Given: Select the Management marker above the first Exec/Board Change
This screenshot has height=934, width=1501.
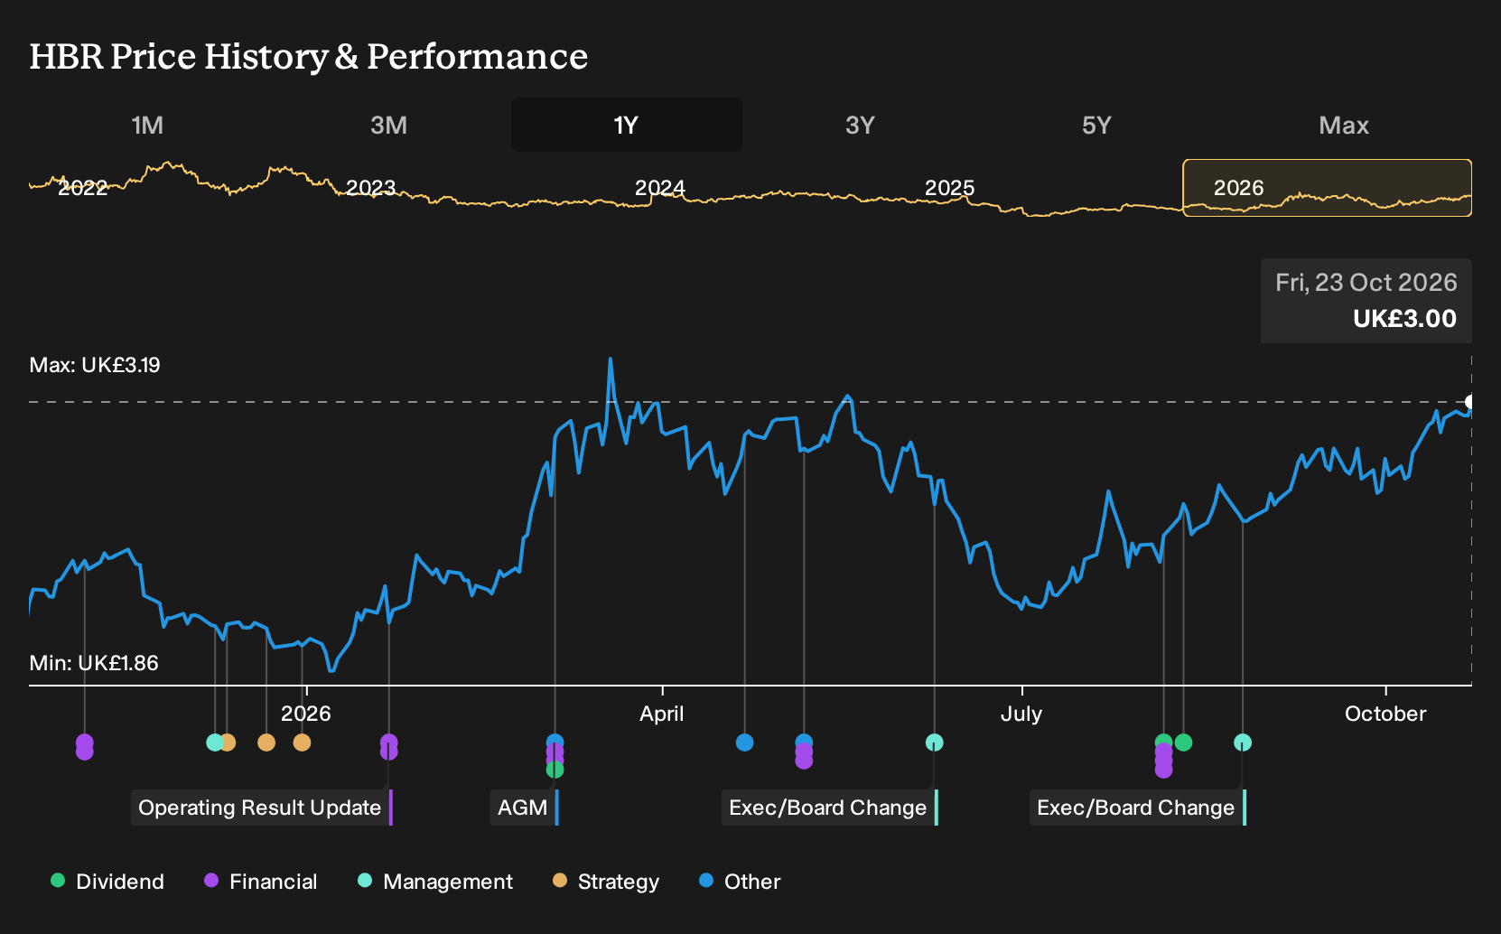Looking at the screenshot, I should 935,743.
